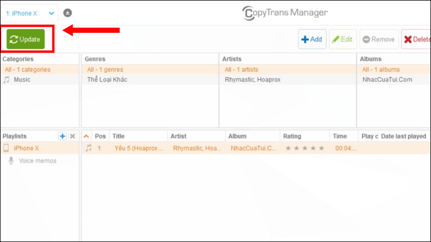The height and width of the screenshot is (242, 431).
Task: Select Thể Loại Khác genre
Action: tap(150, 80)
